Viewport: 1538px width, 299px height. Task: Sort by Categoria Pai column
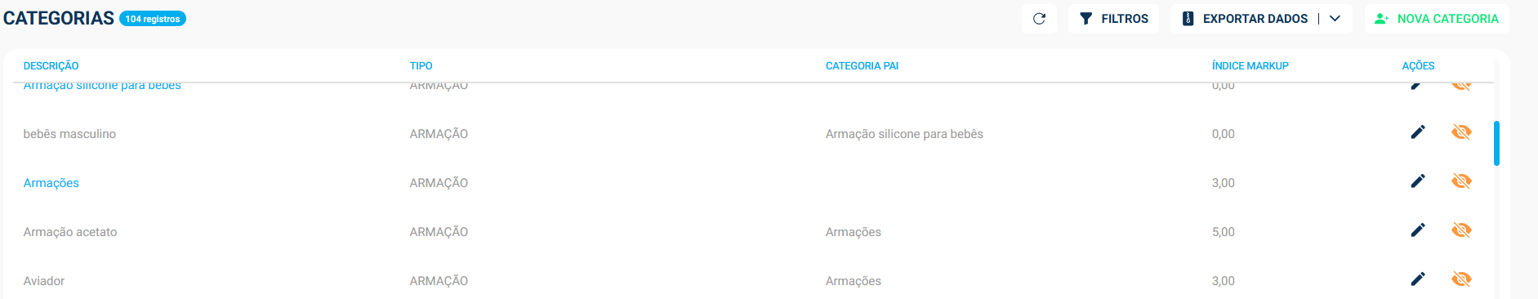coord(862,66)
